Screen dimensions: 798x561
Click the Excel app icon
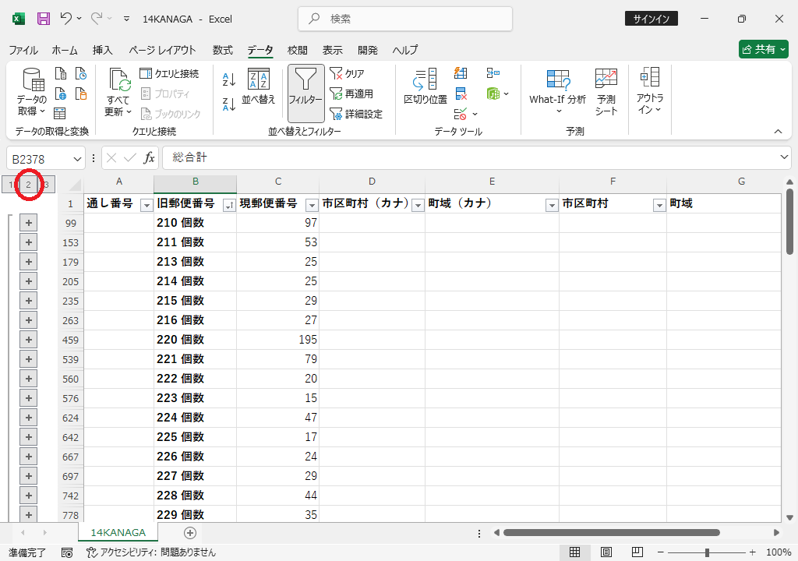19,19
